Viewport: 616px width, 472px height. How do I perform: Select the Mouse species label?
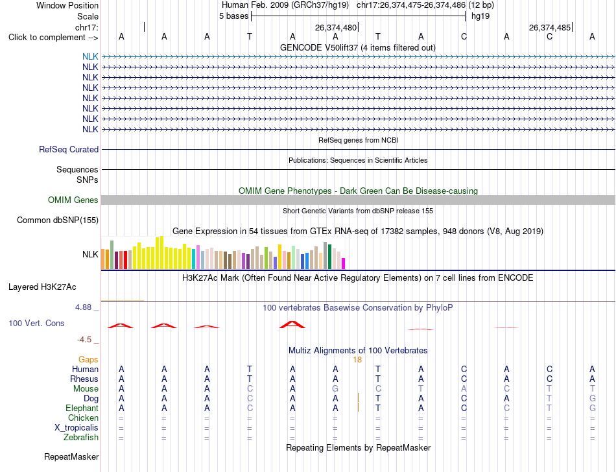(86, 389)
